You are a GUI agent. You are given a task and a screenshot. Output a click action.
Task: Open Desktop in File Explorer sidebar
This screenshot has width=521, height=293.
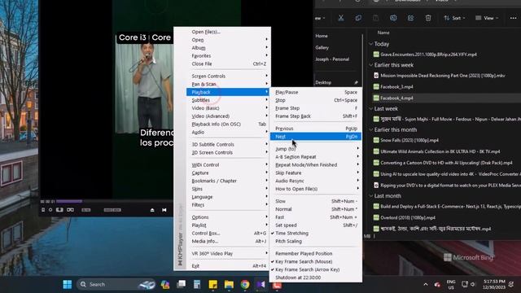click(x=323, y=82)
